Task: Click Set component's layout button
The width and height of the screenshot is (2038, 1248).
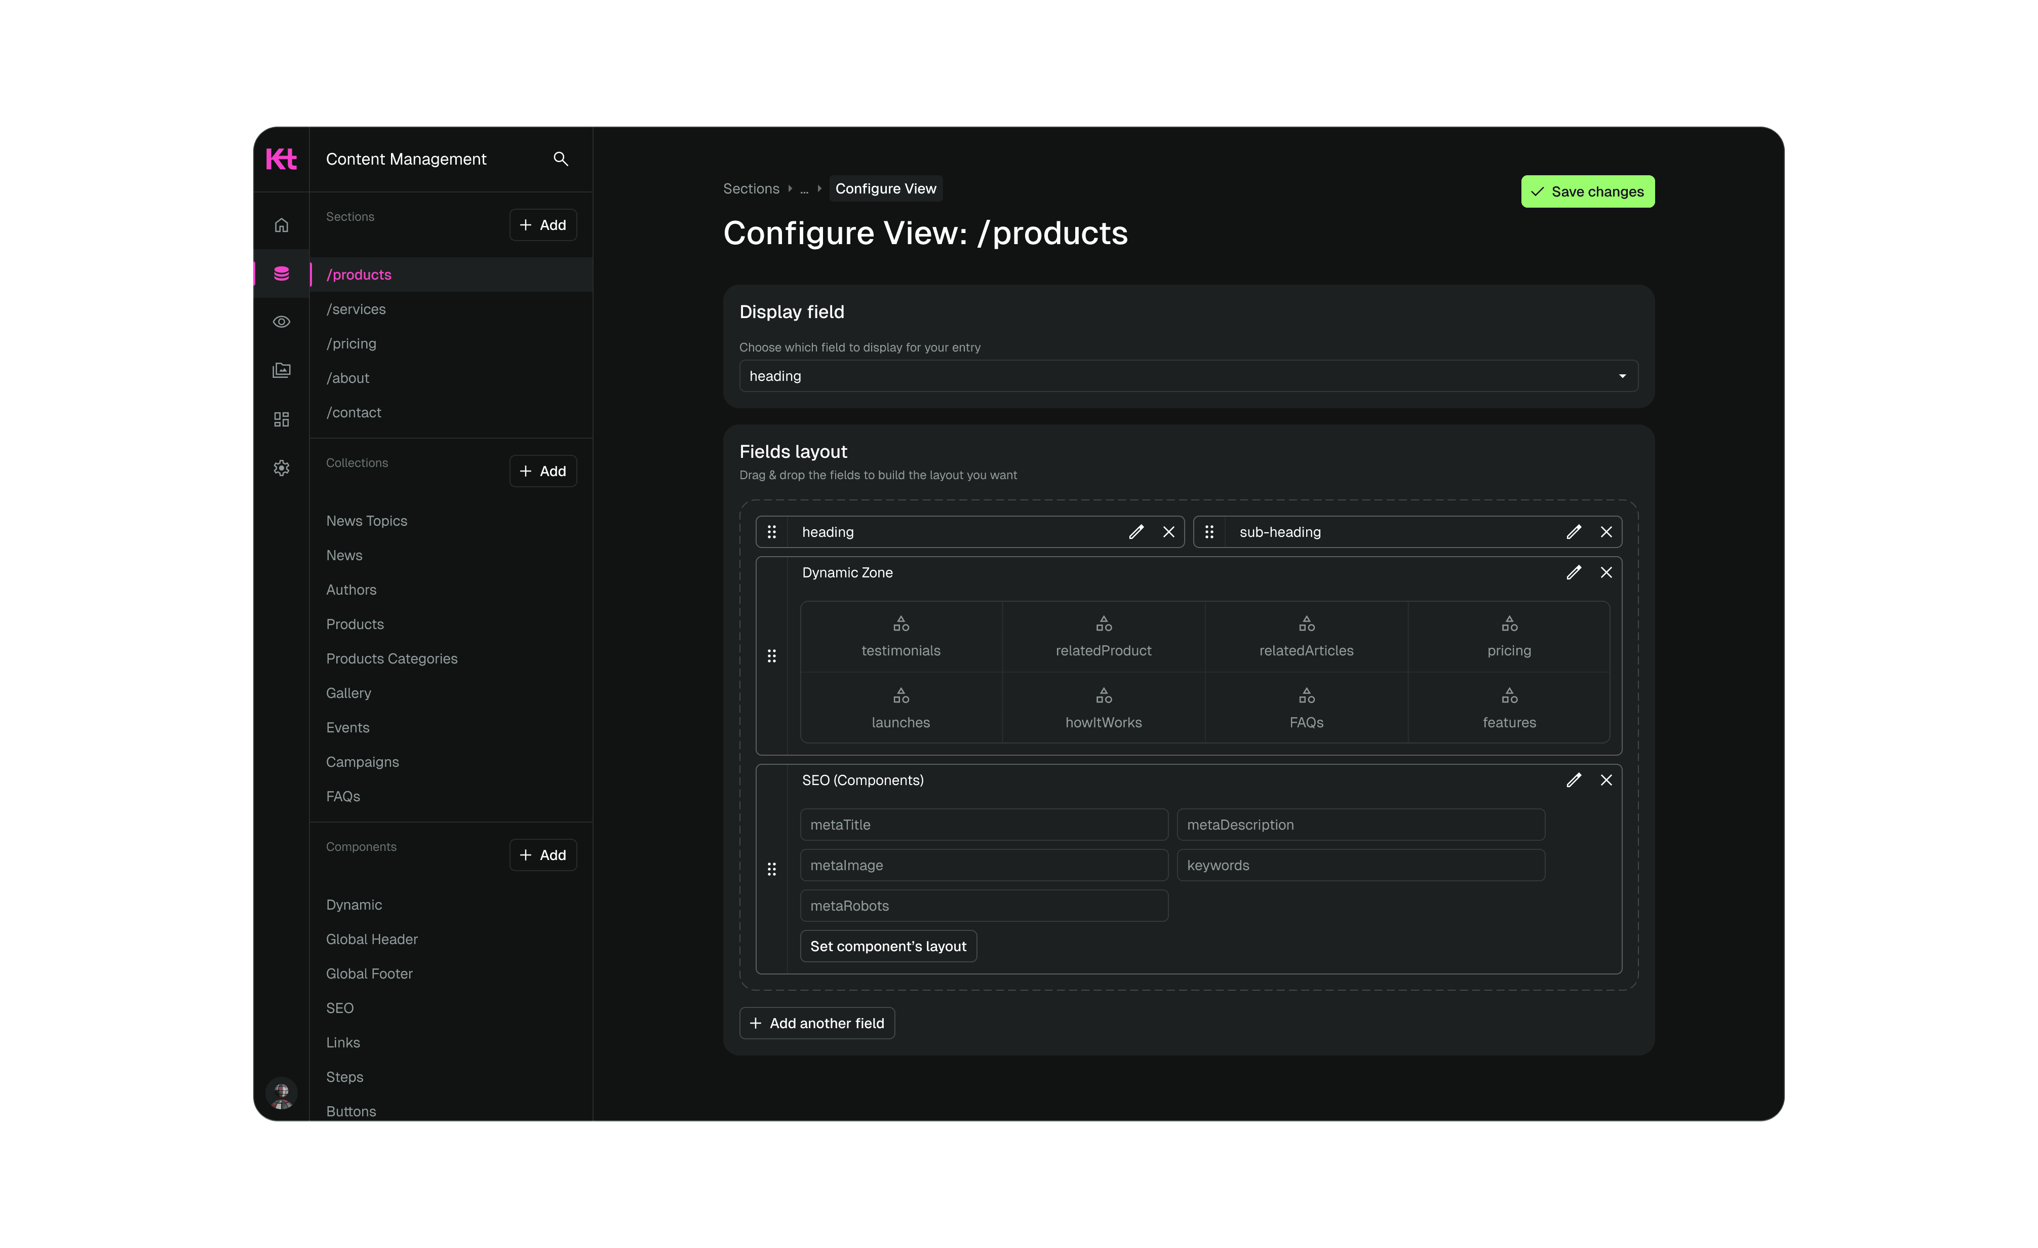Action: (x=887, y=946)
